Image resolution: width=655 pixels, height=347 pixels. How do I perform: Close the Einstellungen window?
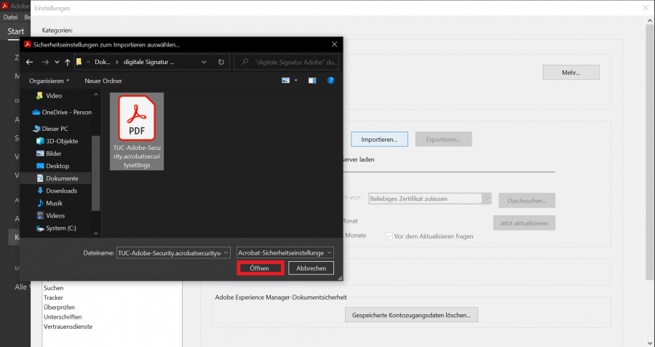(646, 8)
